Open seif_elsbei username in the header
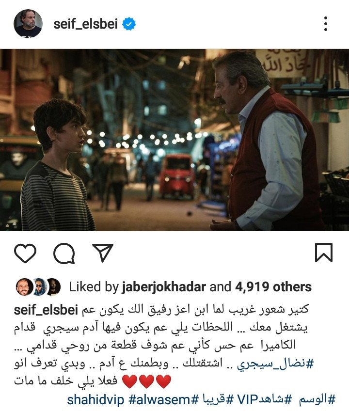The image size is (349, 412). pos(85,24)
